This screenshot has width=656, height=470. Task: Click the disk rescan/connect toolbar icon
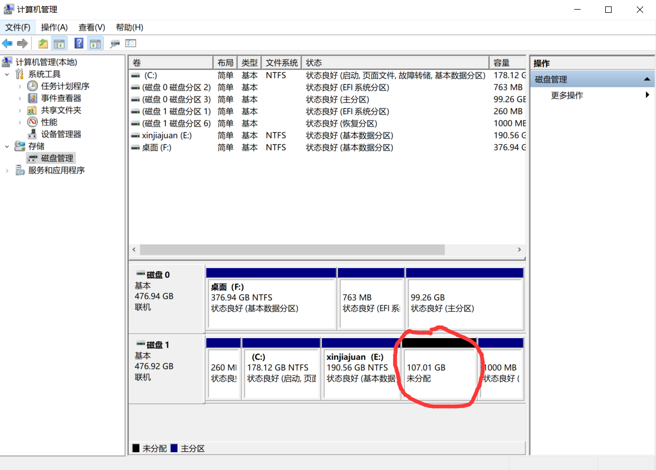[115, 44]
